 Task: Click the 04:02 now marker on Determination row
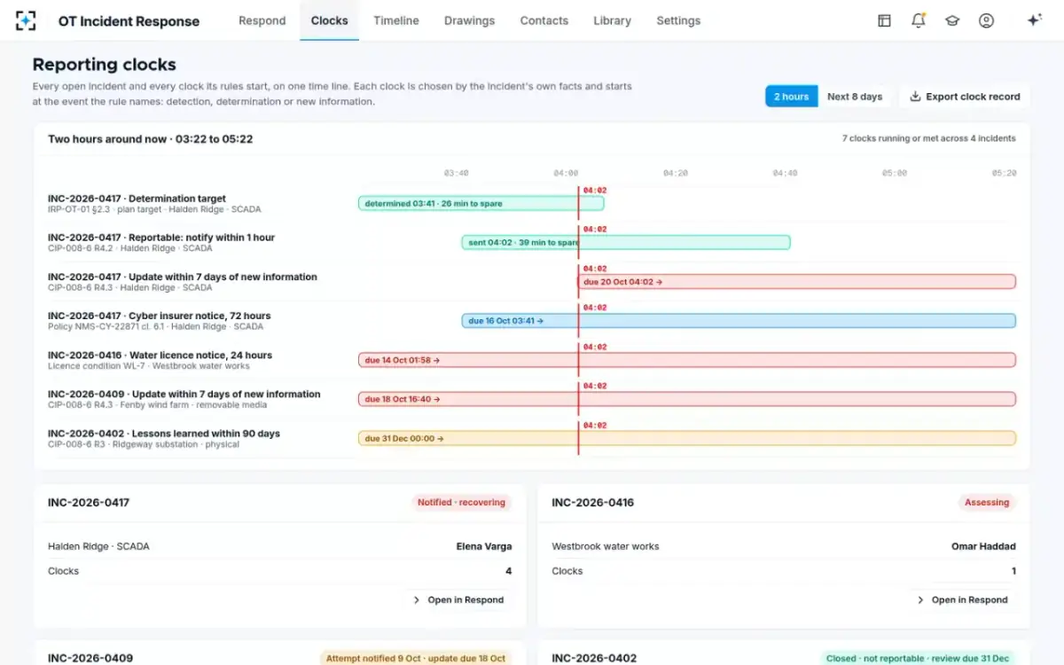[595, 190]
